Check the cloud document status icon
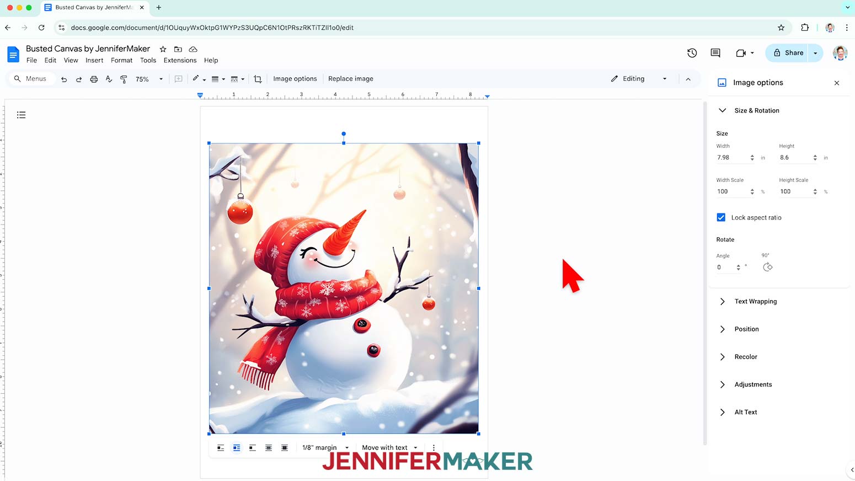 193,49
